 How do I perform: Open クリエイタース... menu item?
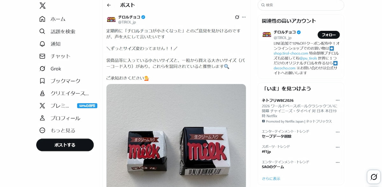point(64,93)
